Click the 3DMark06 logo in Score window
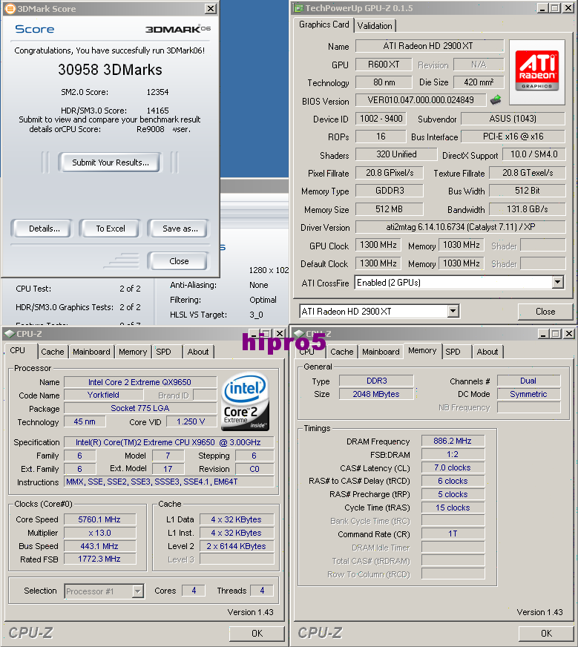 point(178,29)
